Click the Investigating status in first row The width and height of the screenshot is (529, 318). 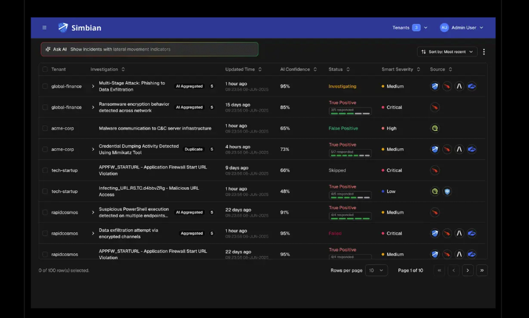[342, 86]
